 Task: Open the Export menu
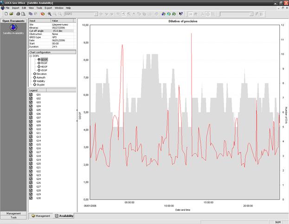pyautogui.click(x=48, y=8)
